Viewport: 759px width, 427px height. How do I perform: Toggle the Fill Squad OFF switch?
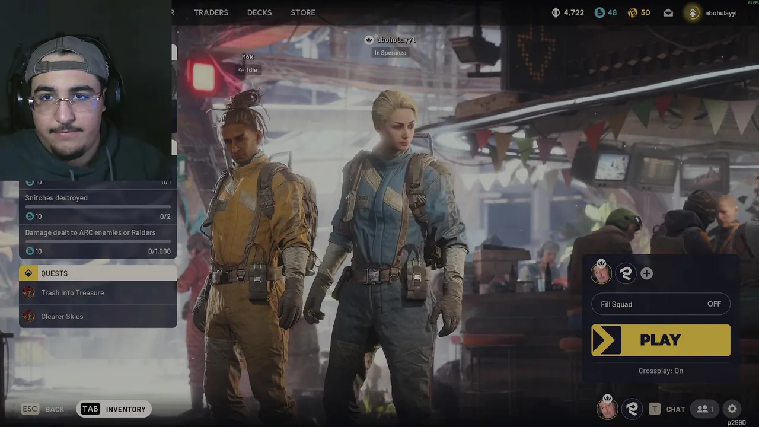pyautogui.click(x=661, y=304)
